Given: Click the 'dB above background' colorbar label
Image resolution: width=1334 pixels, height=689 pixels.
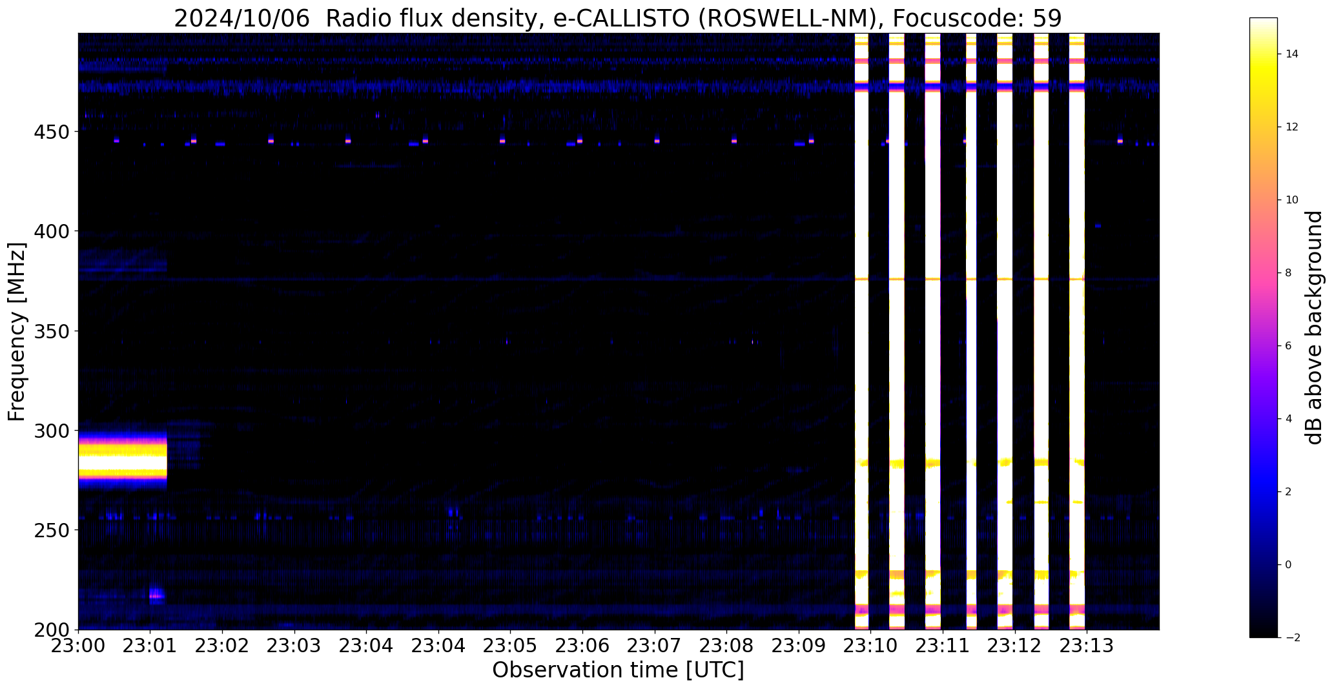Looking at the screenshot, I should tap(1314, 327).
